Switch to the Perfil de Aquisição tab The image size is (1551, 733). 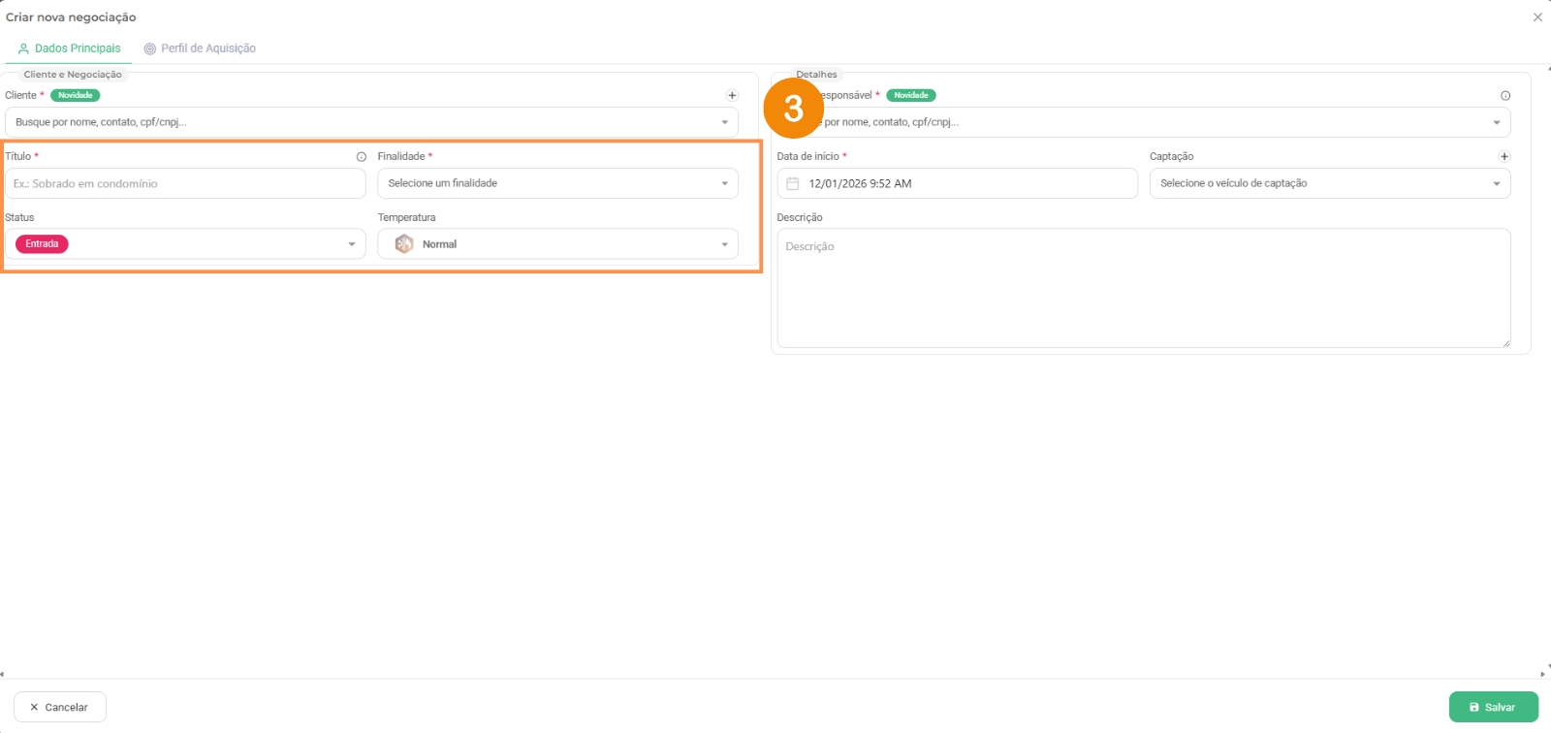[200, 48]
